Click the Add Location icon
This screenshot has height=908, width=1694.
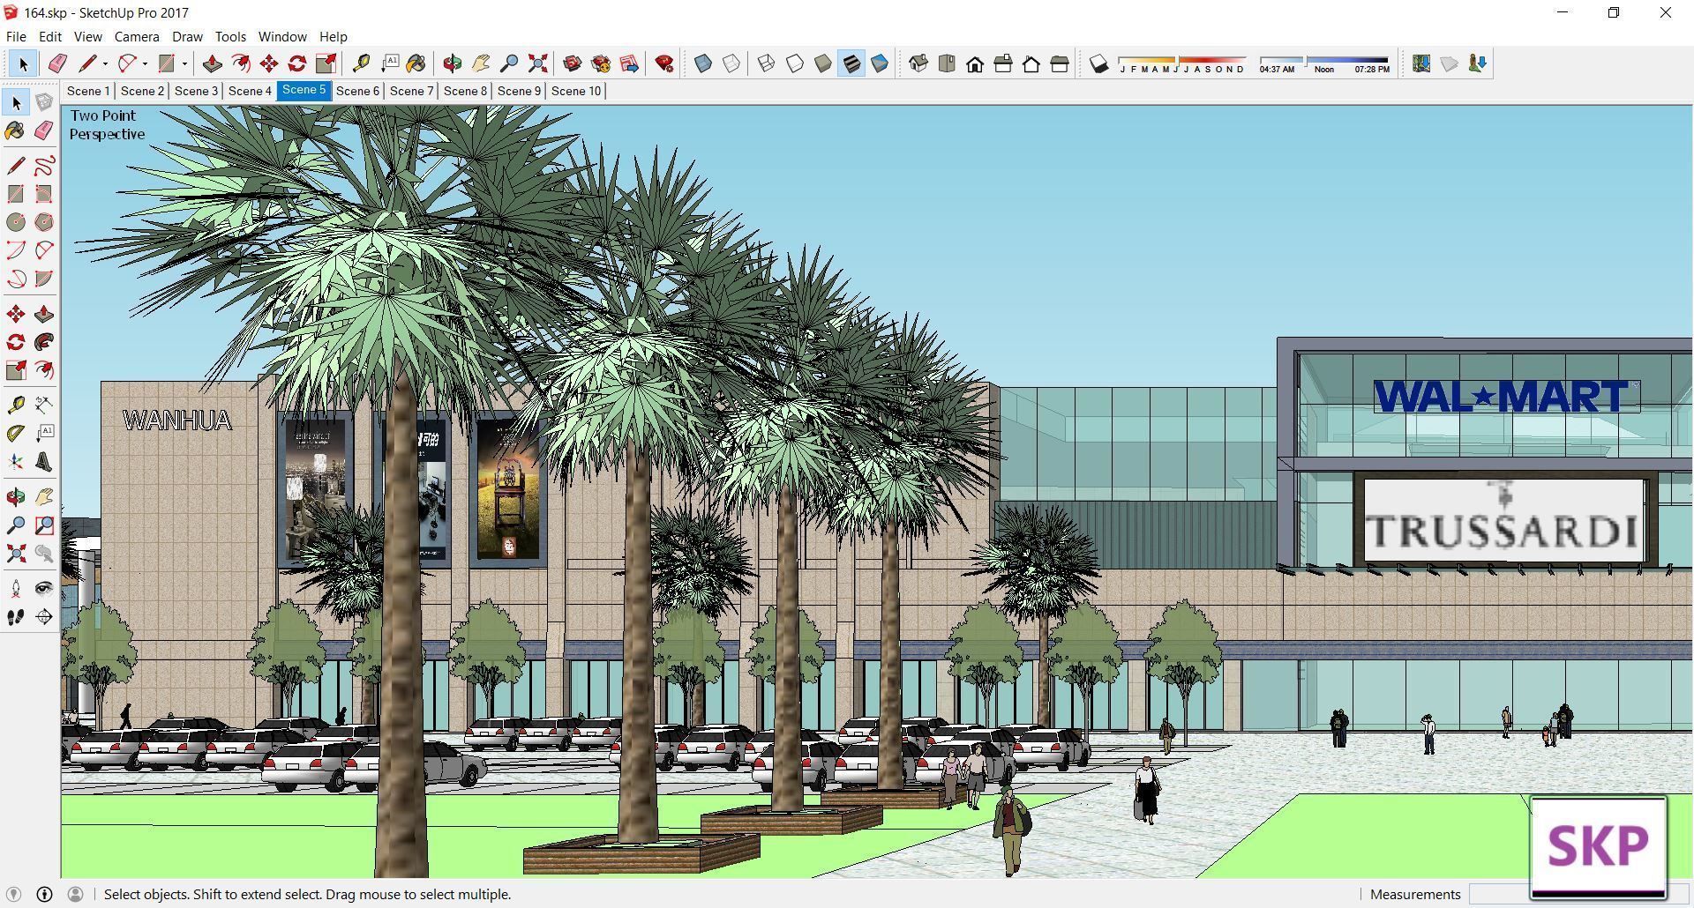1421,63
